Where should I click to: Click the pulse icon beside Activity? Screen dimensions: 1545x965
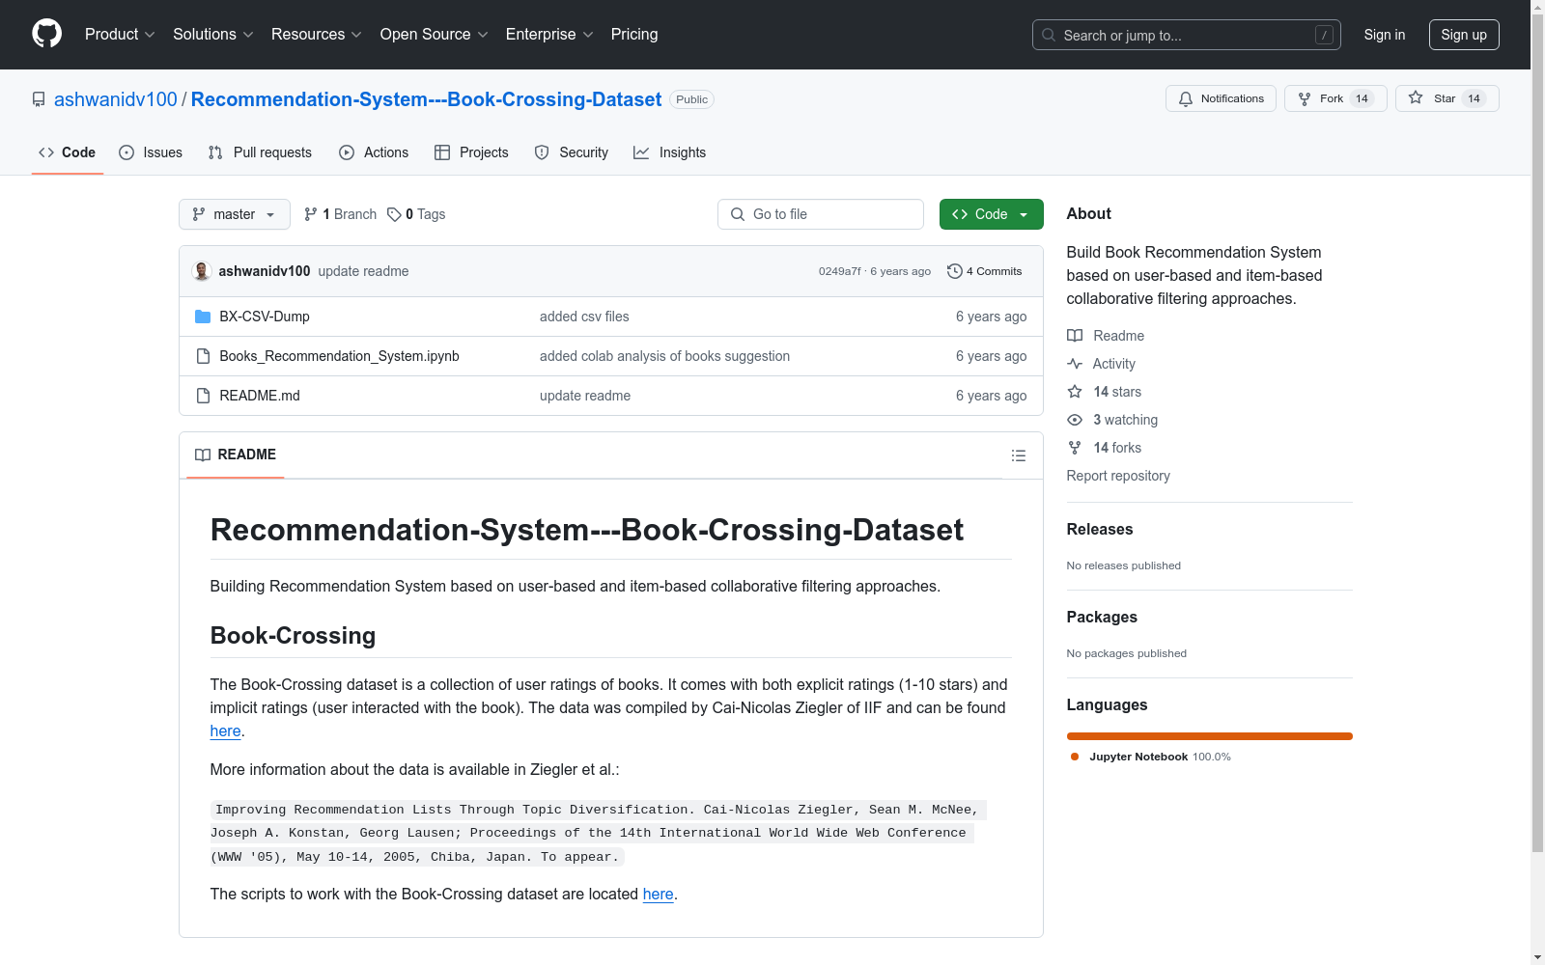(1075, 364)
